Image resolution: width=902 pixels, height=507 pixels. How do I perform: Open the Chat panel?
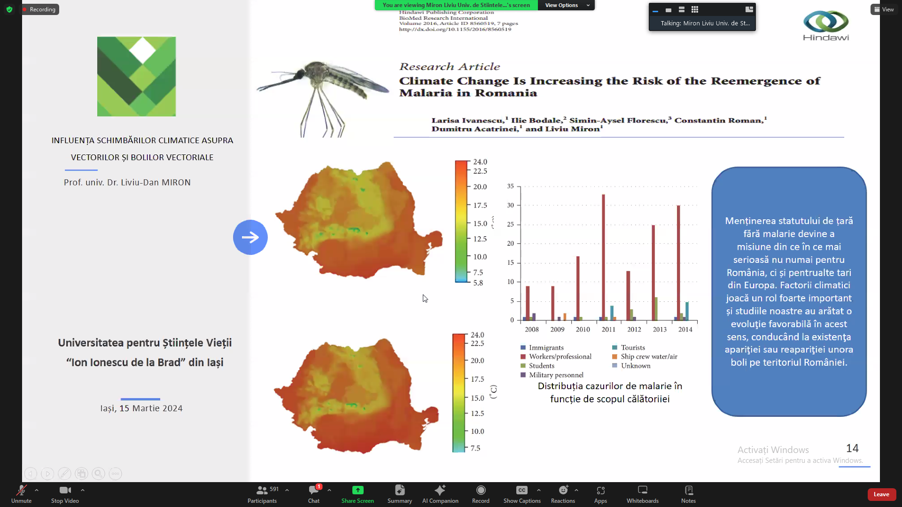(314, 493)
